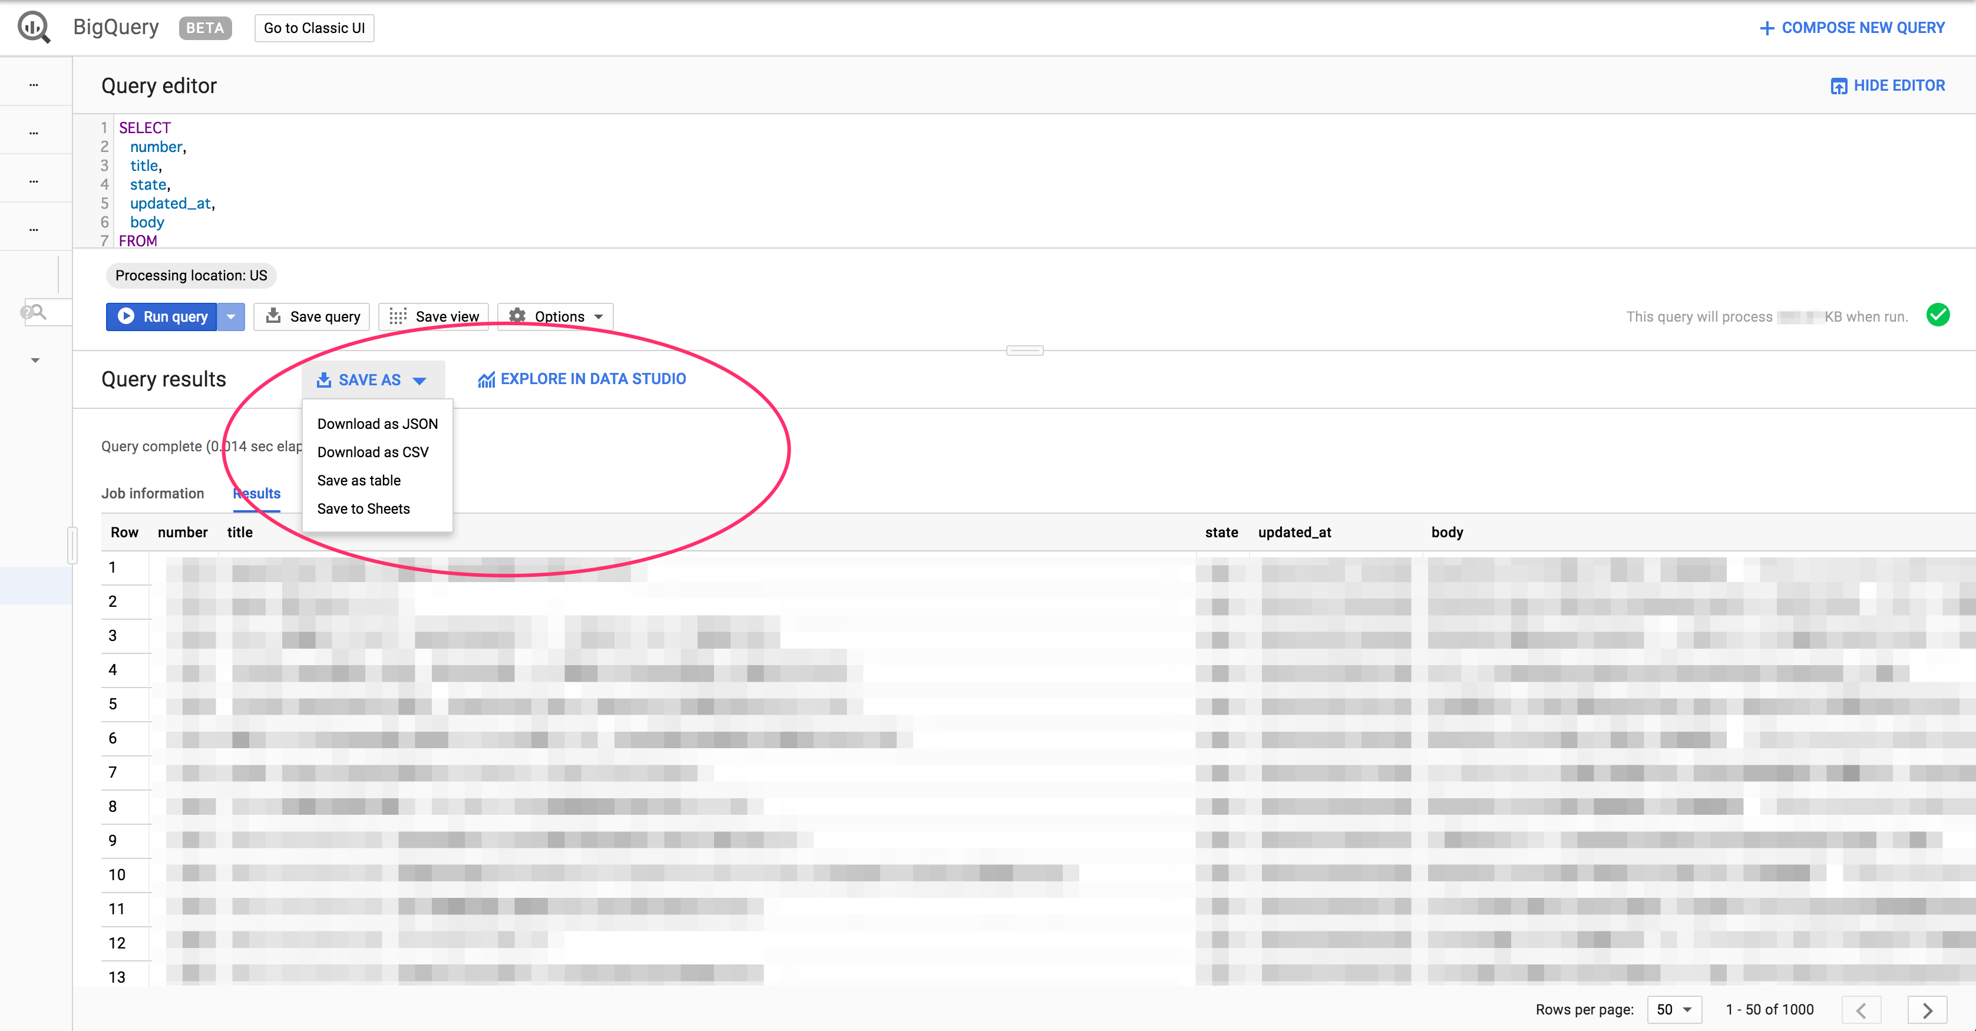Click inside the SQL editor at SELECT

[145, 128]
